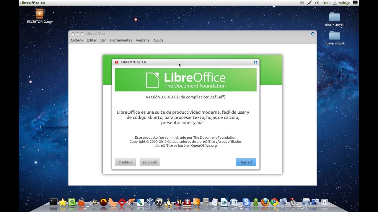Open the sound volume indicator
This screenshot has height=212, width=378.
317,3
